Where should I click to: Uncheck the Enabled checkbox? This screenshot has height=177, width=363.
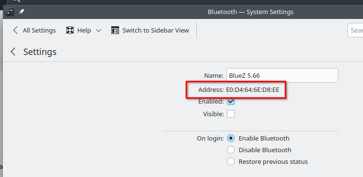pos(231,101)
